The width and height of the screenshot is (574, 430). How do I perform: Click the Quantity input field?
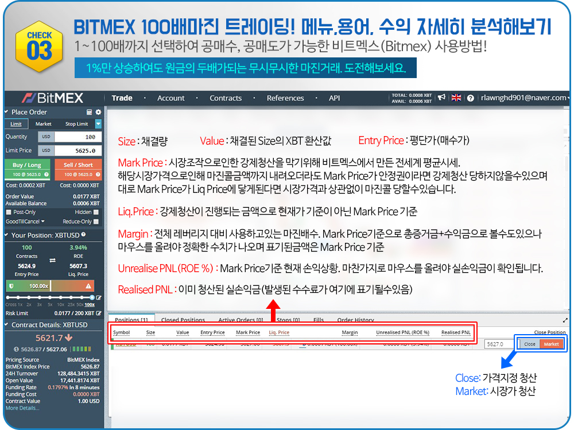[78, 137]
